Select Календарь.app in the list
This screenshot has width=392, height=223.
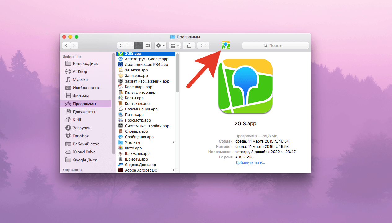[x=146, y=87]
